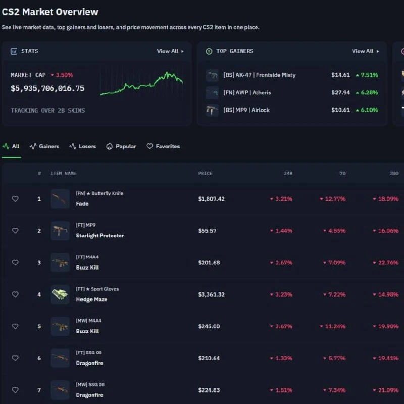Click the MW M4A4 Buzz Kill image
404x404 pixels.
tap(60, 326)
